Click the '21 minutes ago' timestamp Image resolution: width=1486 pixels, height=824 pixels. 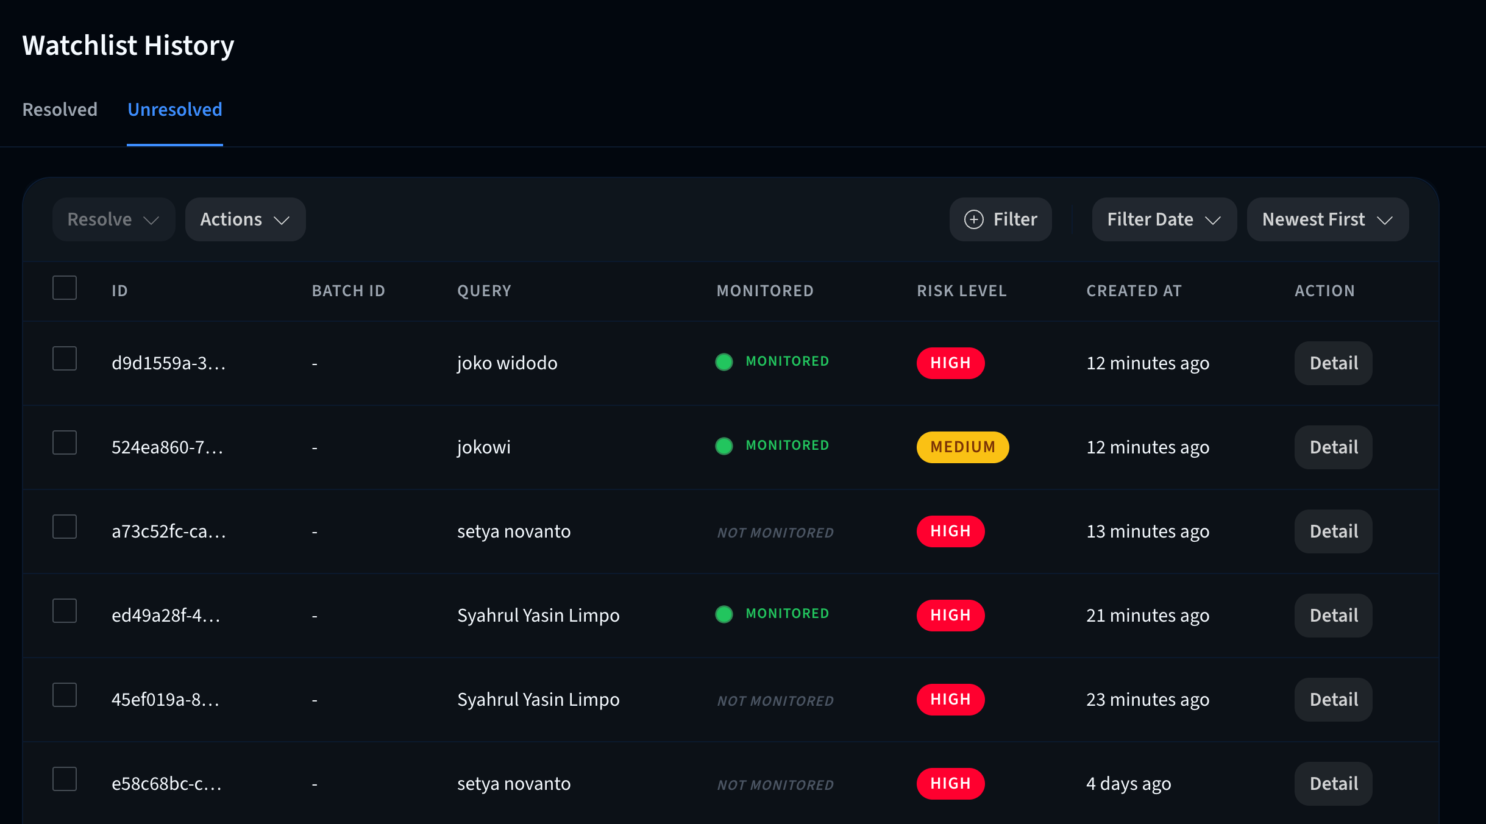pos(1148,616)
